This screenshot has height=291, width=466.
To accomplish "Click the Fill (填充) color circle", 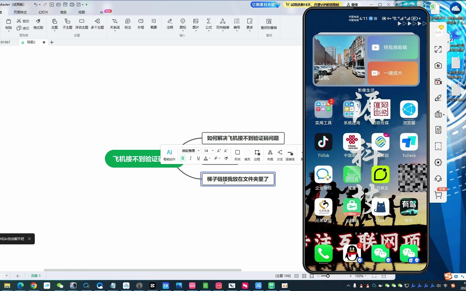I will pyautogui.click(x=247, y=153).
